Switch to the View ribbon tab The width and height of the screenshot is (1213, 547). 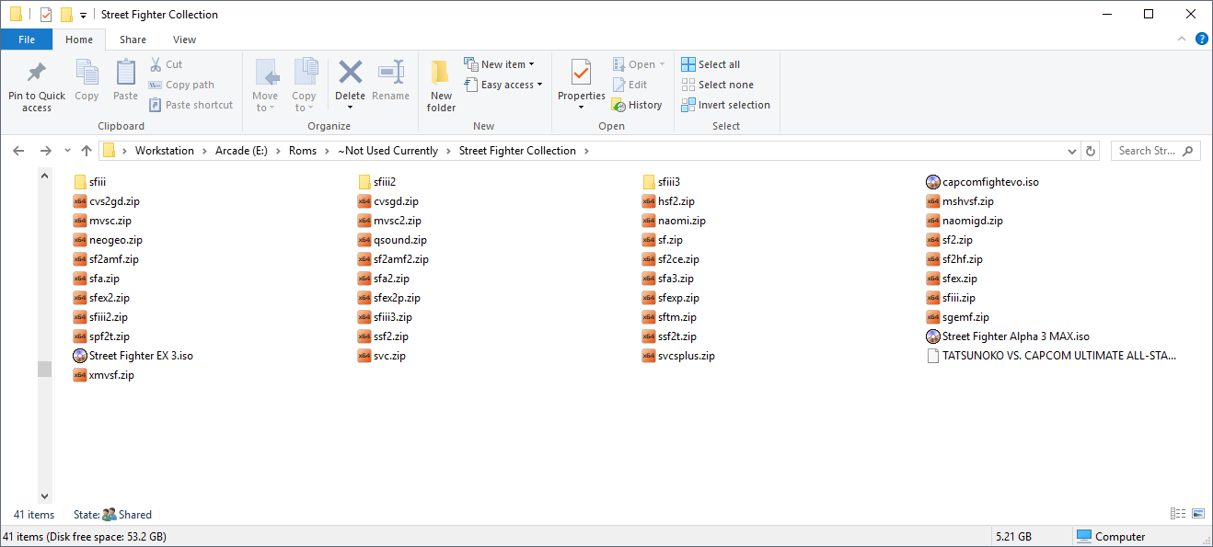point(184,40)
